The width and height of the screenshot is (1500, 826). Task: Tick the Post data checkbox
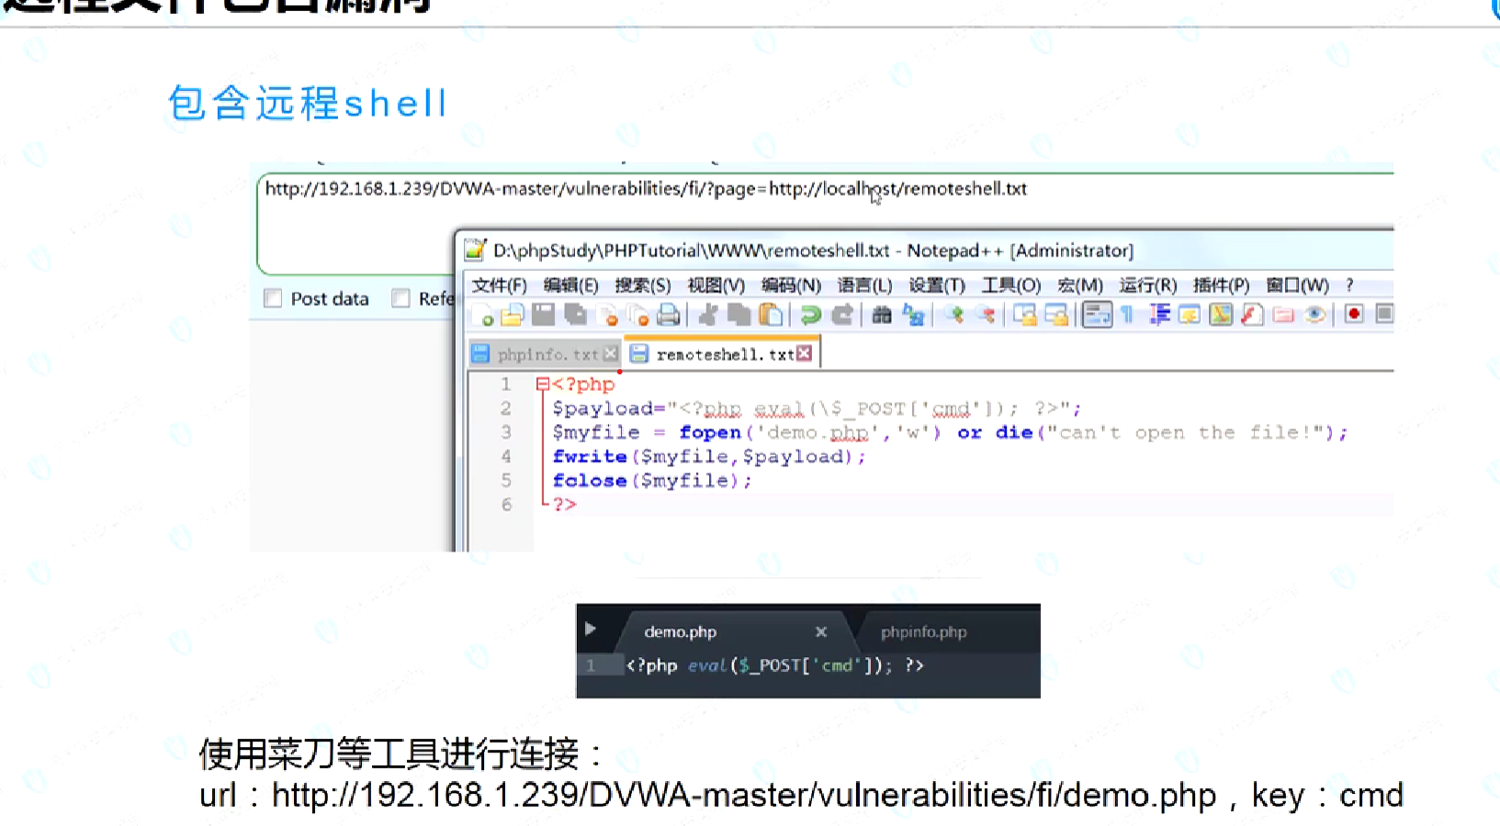tap(273, 298)
